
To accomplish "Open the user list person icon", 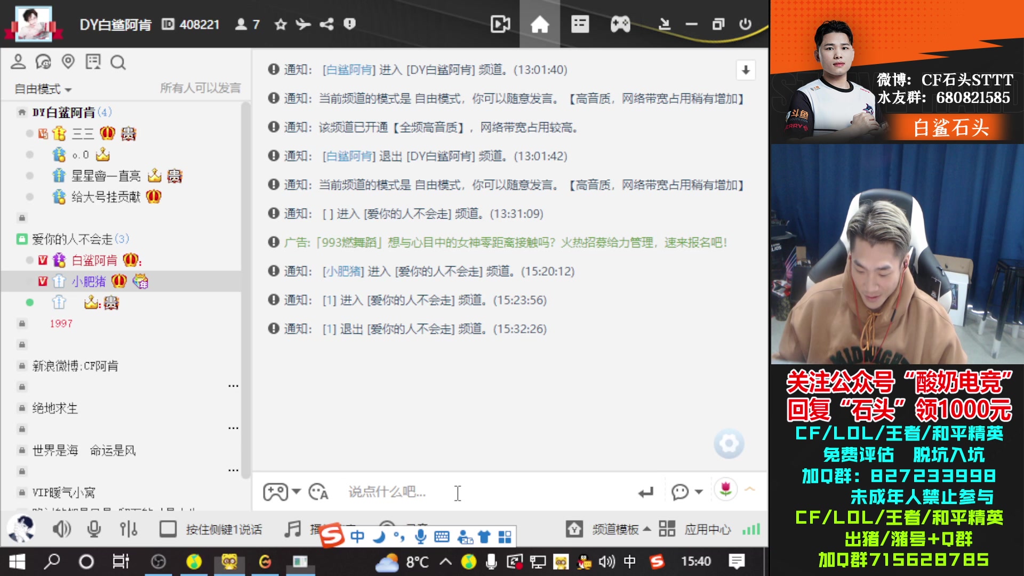I will [x=18, y=62].
